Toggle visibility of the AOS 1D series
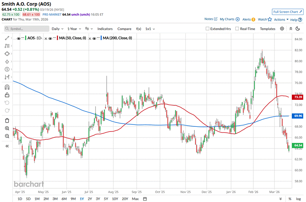Viewport: 306px width, 202px height. point(18,38)
